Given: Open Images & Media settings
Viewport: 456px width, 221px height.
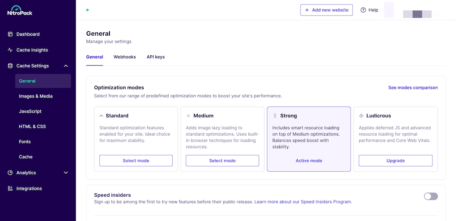Looking at the screenshot, I should coord(36,96).
